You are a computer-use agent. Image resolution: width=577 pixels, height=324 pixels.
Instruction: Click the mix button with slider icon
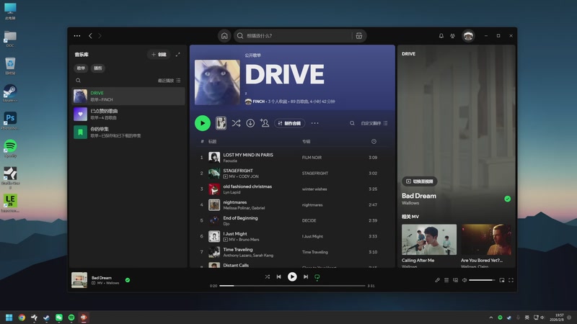tap(290, 123)
